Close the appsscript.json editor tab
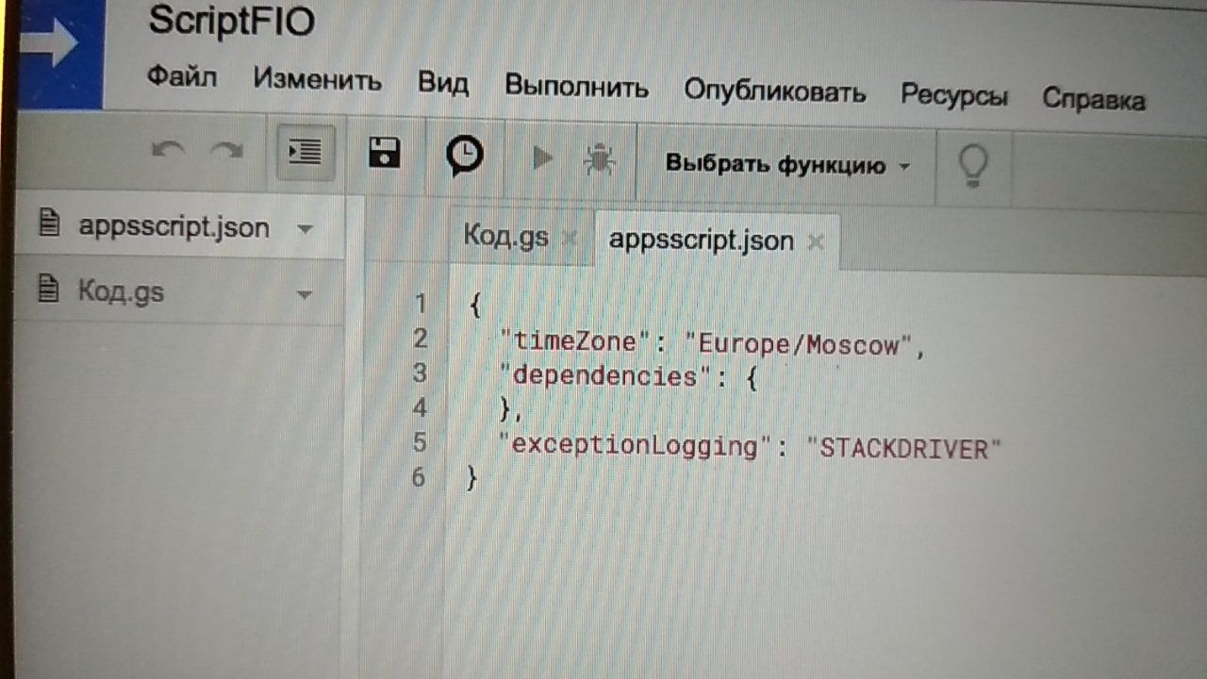The width and height of the screenshot is (1207, 679). [816, 242]
